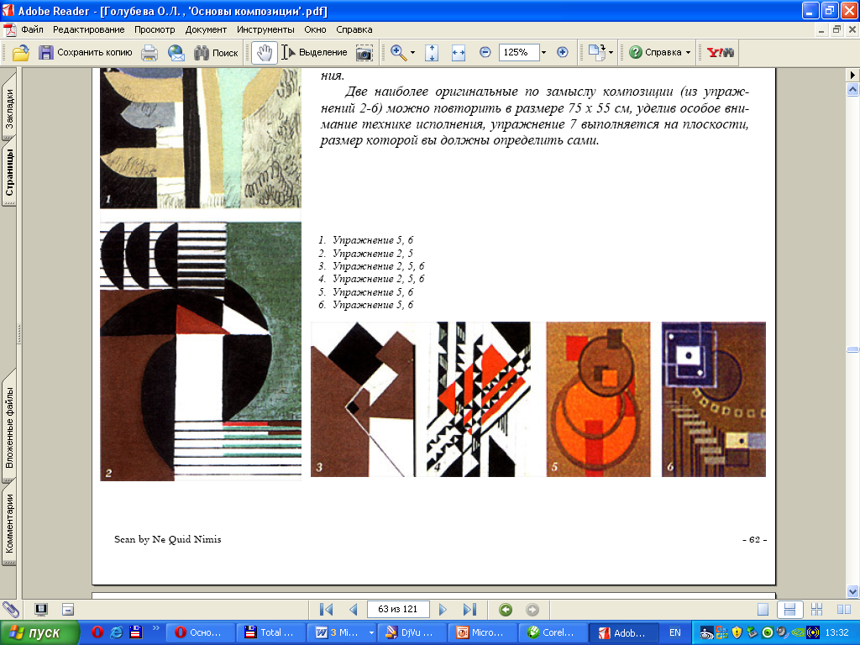Click the attachments paperclip icon
860x645 pixels.
click(11, 610)
